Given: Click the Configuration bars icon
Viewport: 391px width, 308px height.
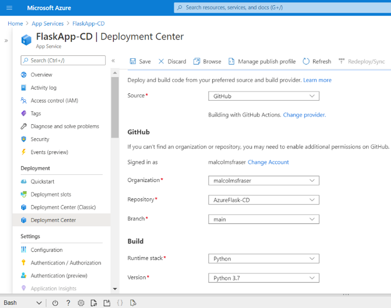Looking at the screenshot, I should [x=24, y=250].
